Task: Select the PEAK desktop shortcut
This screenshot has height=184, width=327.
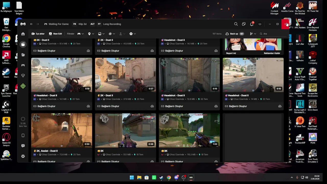Action: (313, 139)
